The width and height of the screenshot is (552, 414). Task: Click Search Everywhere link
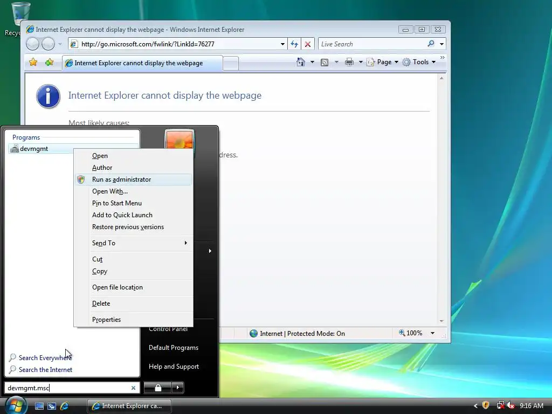point(45,358)
